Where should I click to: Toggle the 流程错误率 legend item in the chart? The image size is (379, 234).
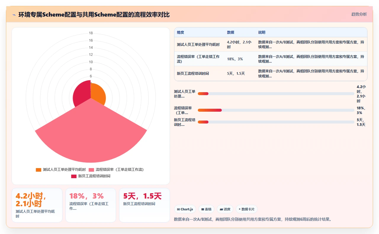(116, 170)
